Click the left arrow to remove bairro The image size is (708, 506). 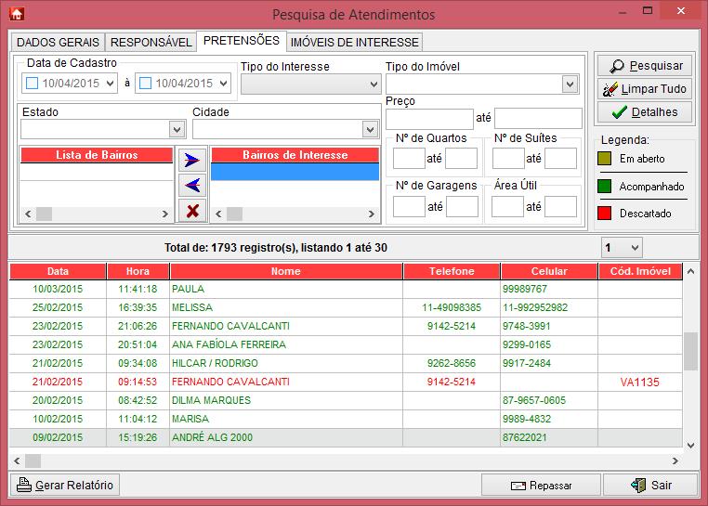tap(191, 185)
